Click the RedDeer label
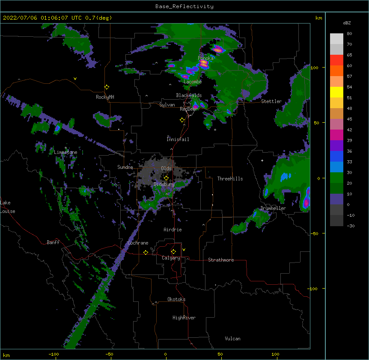The image size is (369, 360). pyautogui.click(x=188, y=109)
